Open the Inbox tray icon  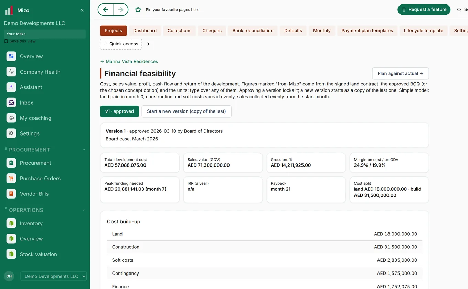pos(11,103)
